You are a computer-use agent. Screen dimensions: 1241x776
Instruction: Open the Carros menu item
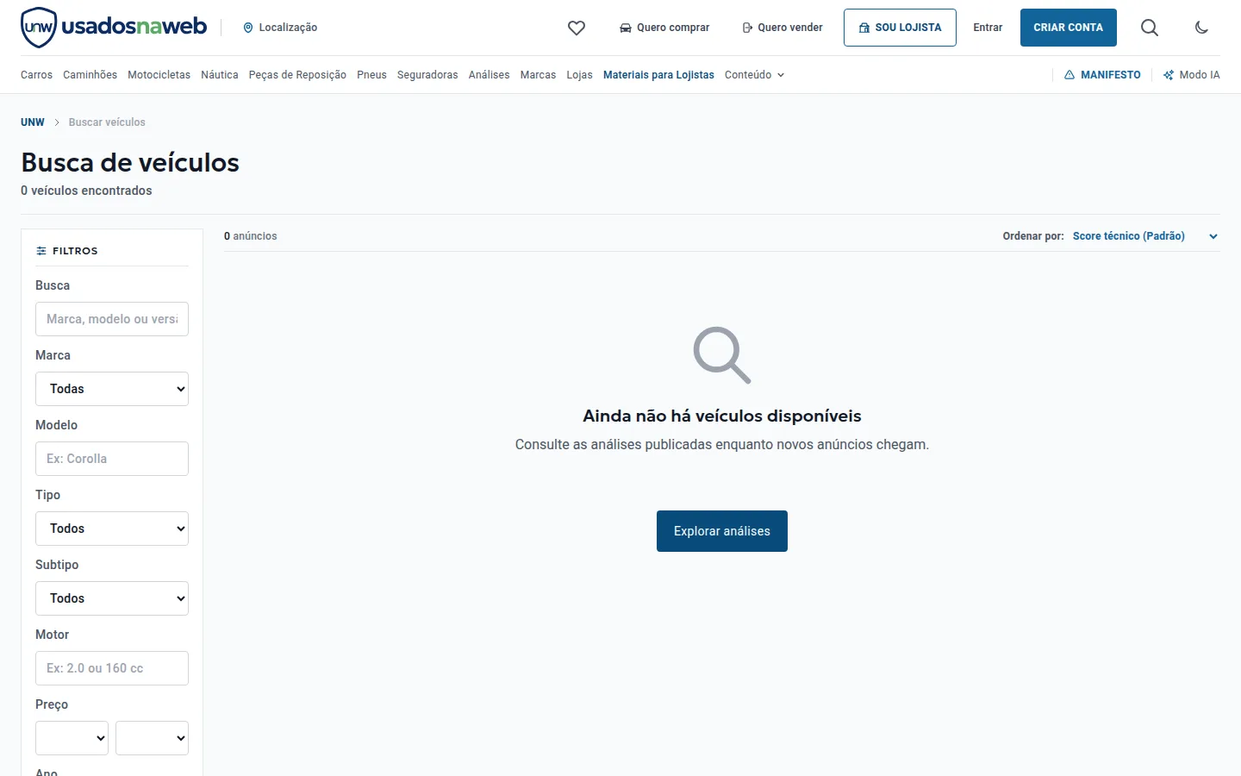(x=36, y=75)
